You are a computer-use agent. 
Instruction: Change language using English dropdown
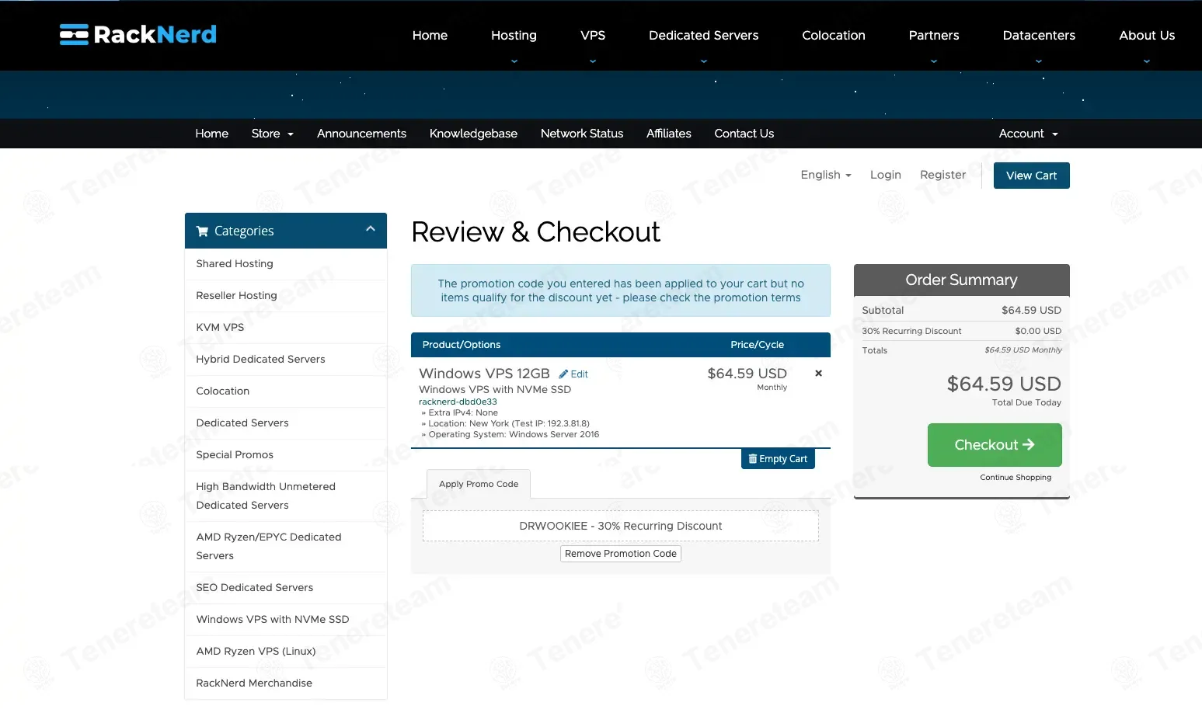[x=826, y=175]
